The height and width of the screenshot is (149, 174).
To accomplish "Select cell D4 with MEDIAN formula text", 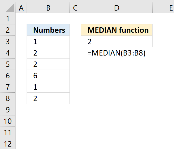I will point(117,53).
